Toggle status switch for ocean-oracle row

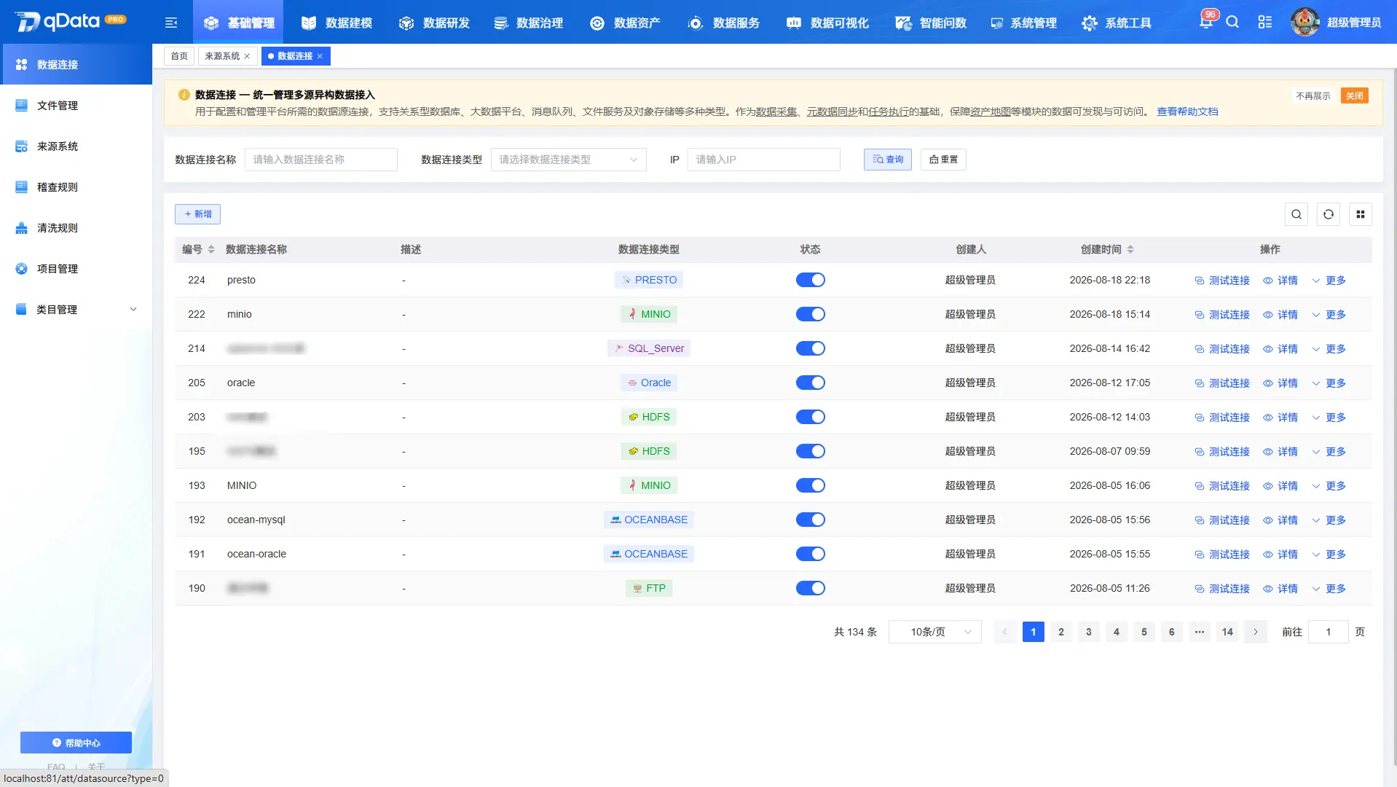tap(811, 554)
